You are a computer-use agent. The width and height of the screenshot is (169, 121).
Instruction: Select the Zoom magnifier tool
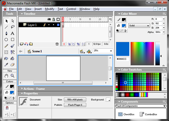(12, 76)
